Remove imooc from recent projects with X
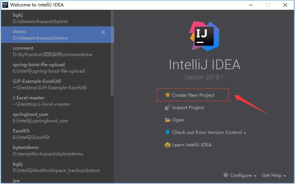Viewport: 295px width, 184px height. click(103, 32)
